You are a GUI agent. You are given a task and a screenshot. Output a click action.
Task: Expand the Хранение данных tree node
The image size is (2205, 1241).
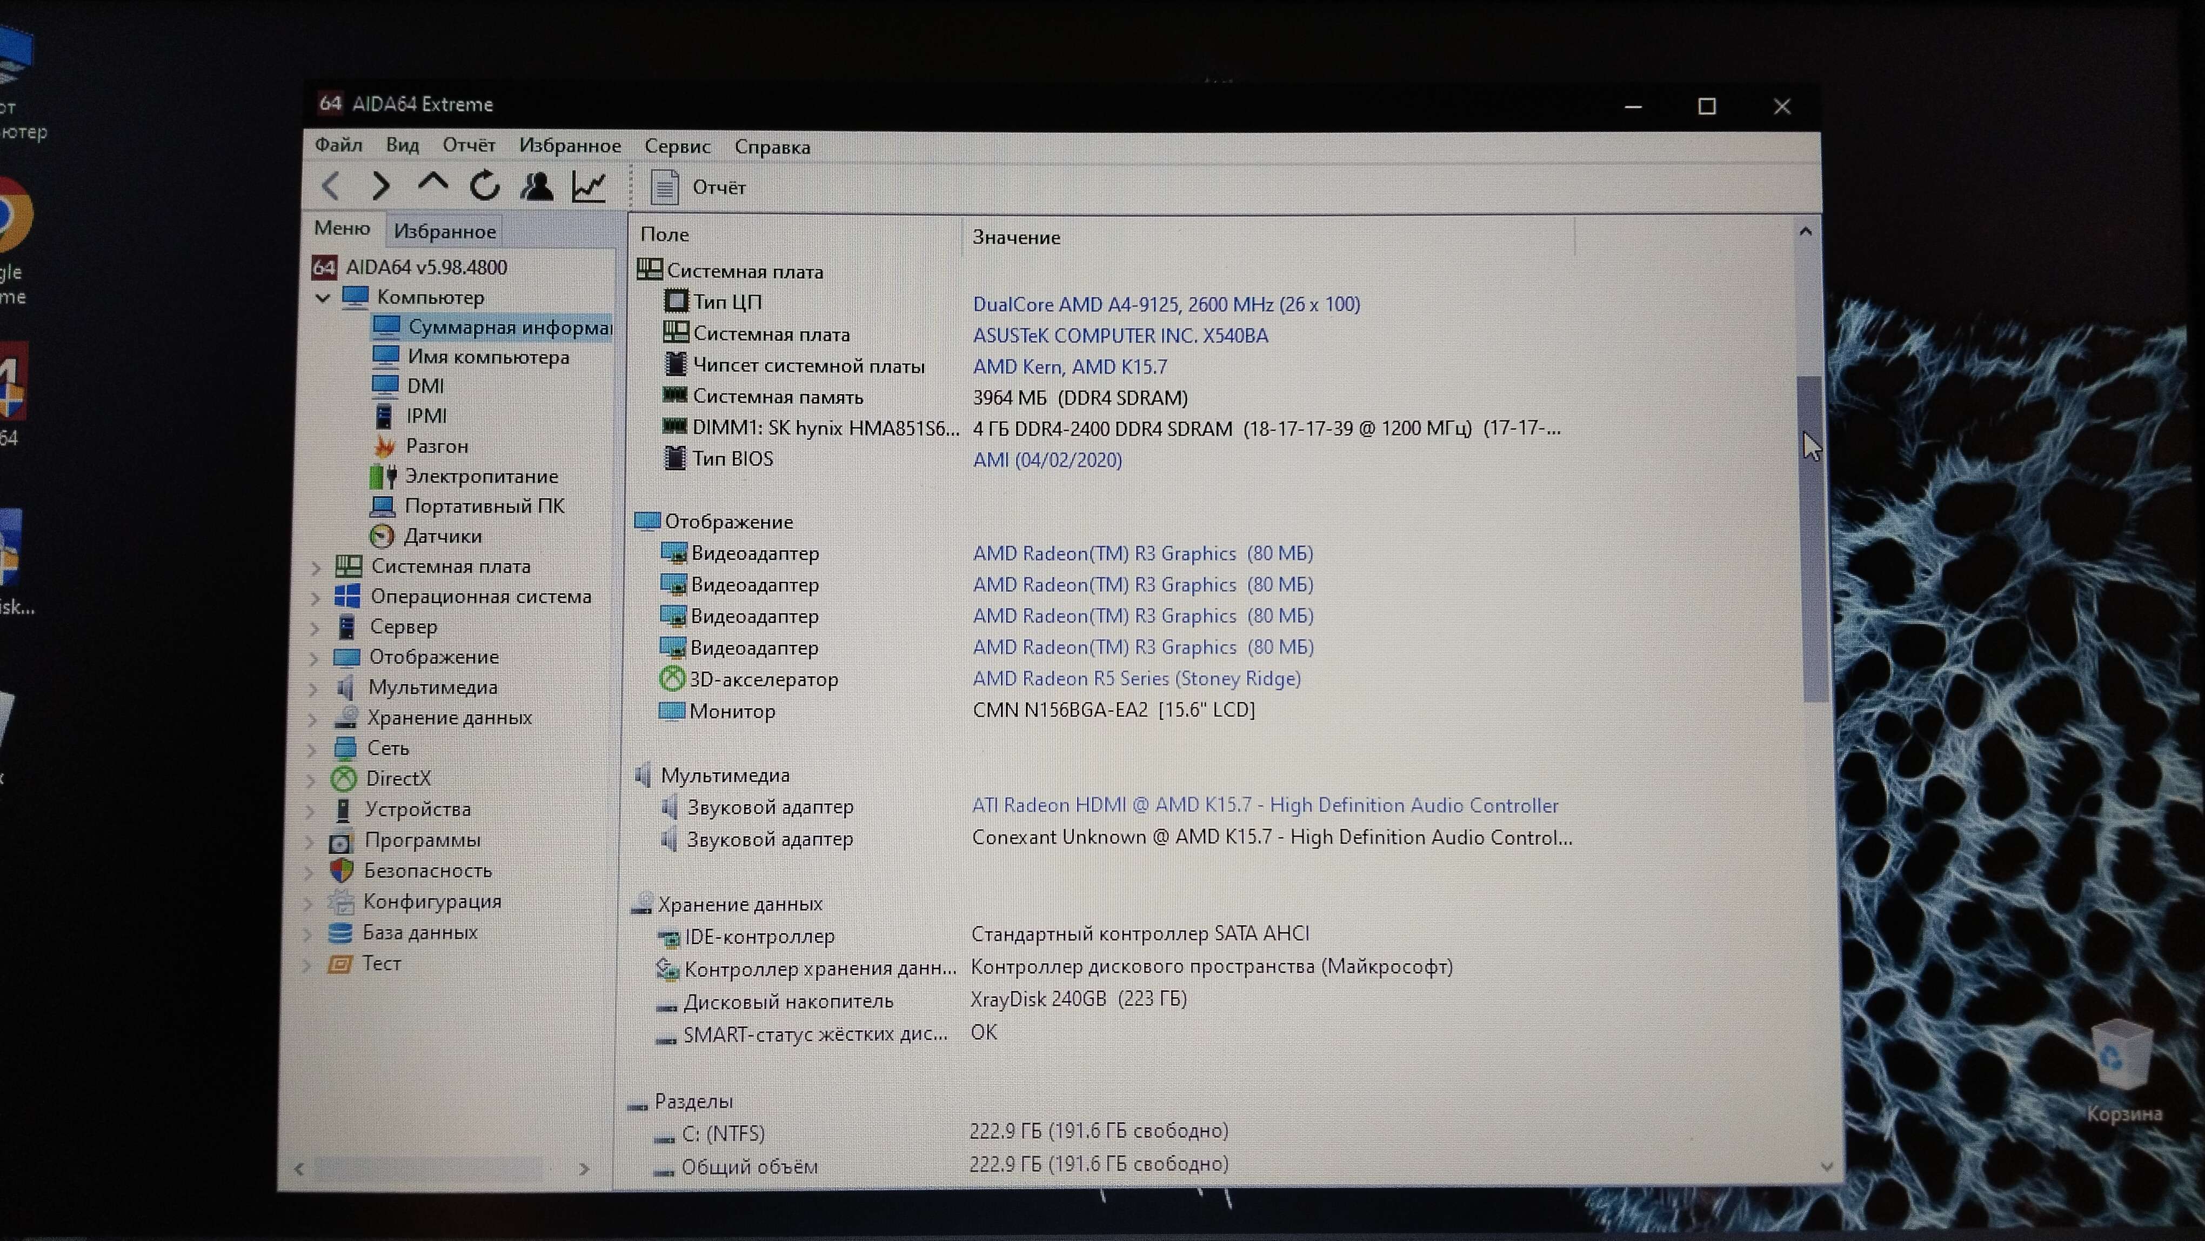coord(312,718)
